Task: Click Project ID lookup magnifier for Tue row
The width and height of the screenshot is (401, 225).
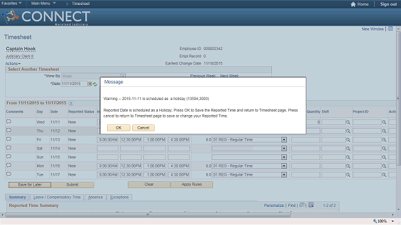Action: [x=384, y=175]
